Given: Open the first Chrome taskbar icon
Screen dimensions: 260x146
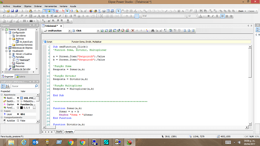Looking at the screenshot, I should pyautogui.click(x=71, y=142).
